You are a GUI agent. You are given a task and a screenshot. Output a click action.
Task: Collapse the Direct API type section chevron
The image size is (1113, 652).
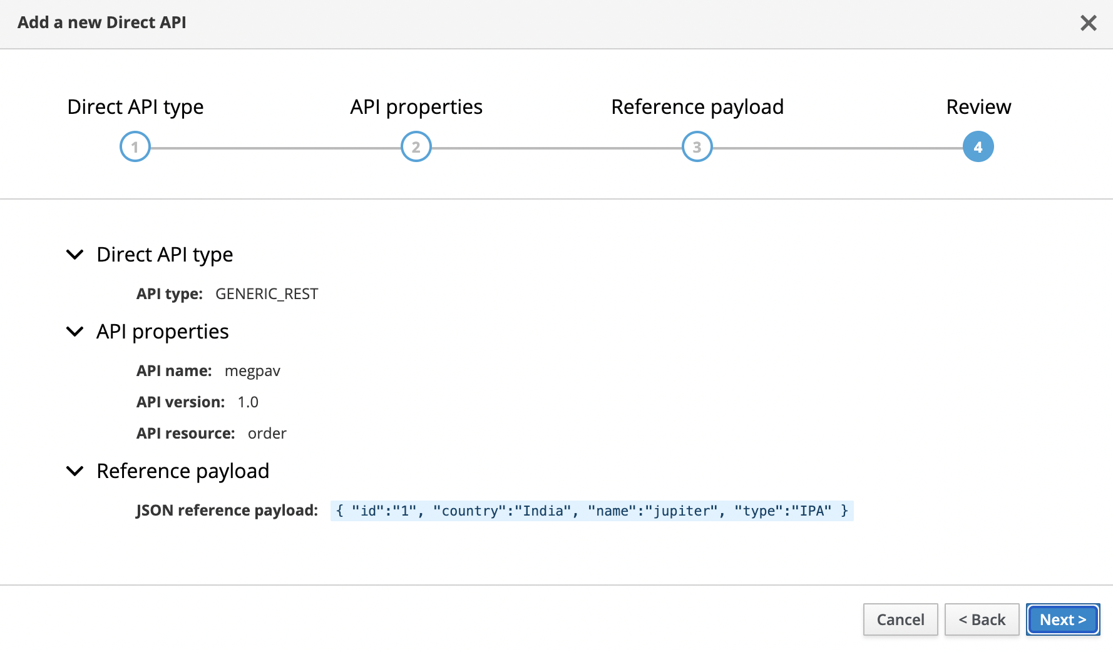(75, 255)
